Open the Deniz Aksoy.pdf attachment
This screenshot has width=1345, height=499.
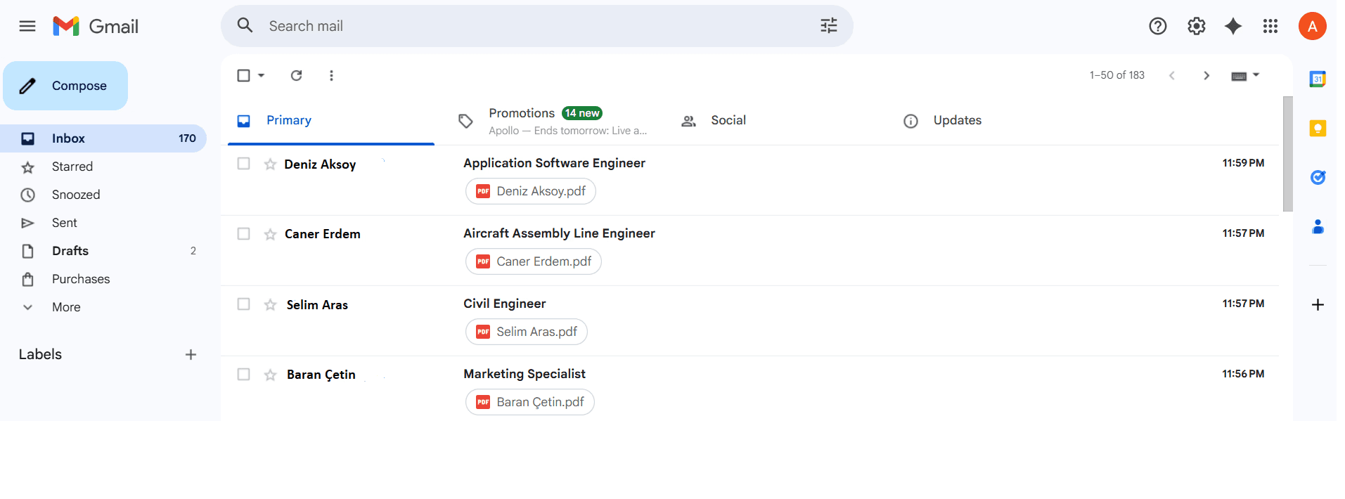point(531,191)
